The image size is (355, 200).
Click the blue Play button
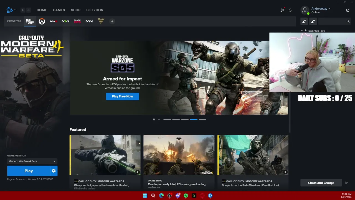coord(29,171)
